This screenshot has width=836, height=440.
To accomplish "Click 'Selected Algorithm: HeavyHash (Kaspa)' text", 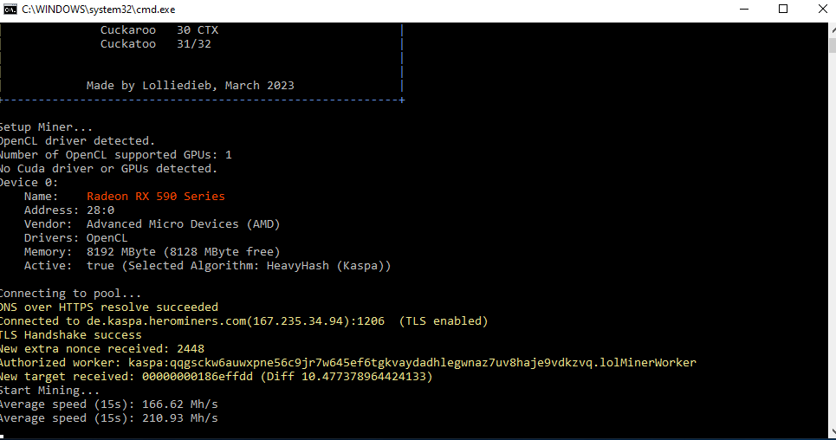I will [x=256, y=266].
